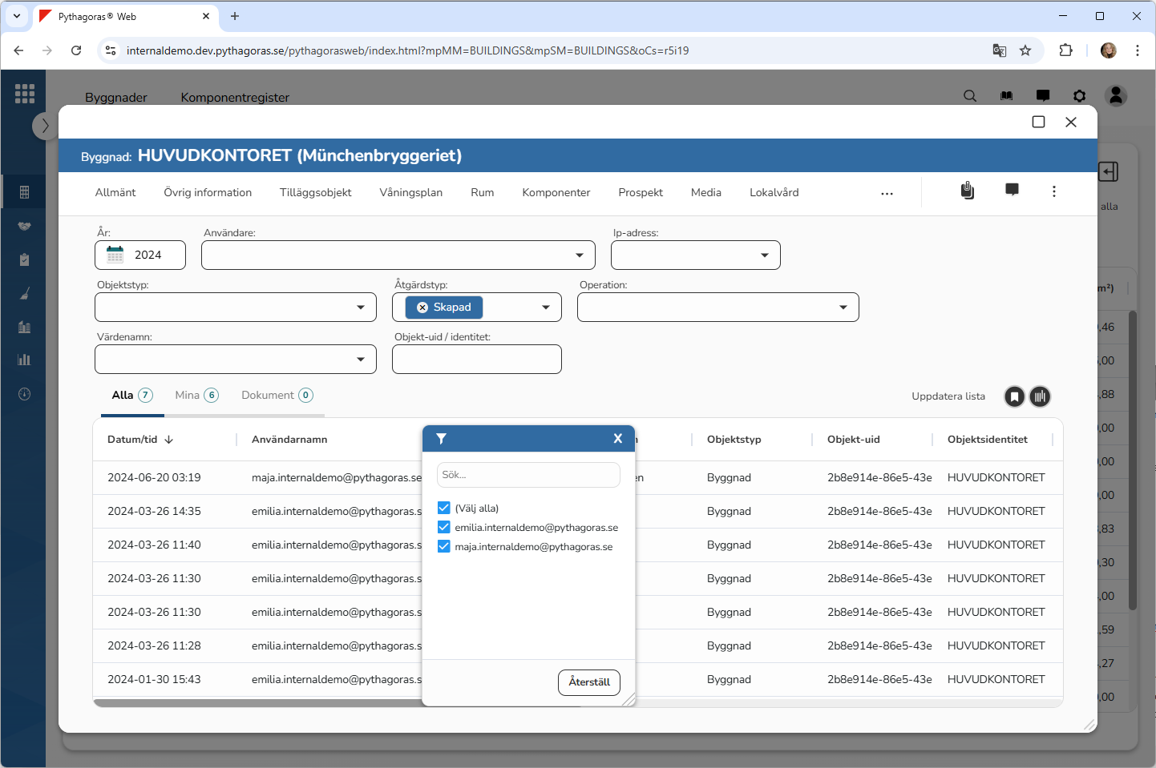Close the column filter popup
The image size is (1156, 768).
point(617,439)
